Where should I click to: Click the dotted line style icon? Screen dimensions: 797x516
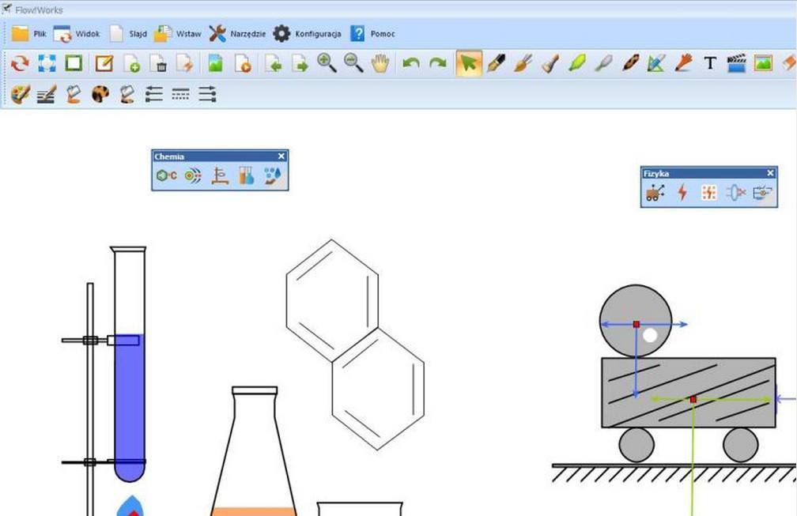point(180,94)
